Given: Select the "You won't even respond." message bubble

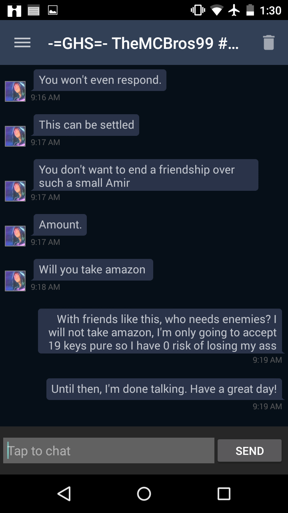Looking at the screenshot, I should (100, 80).
